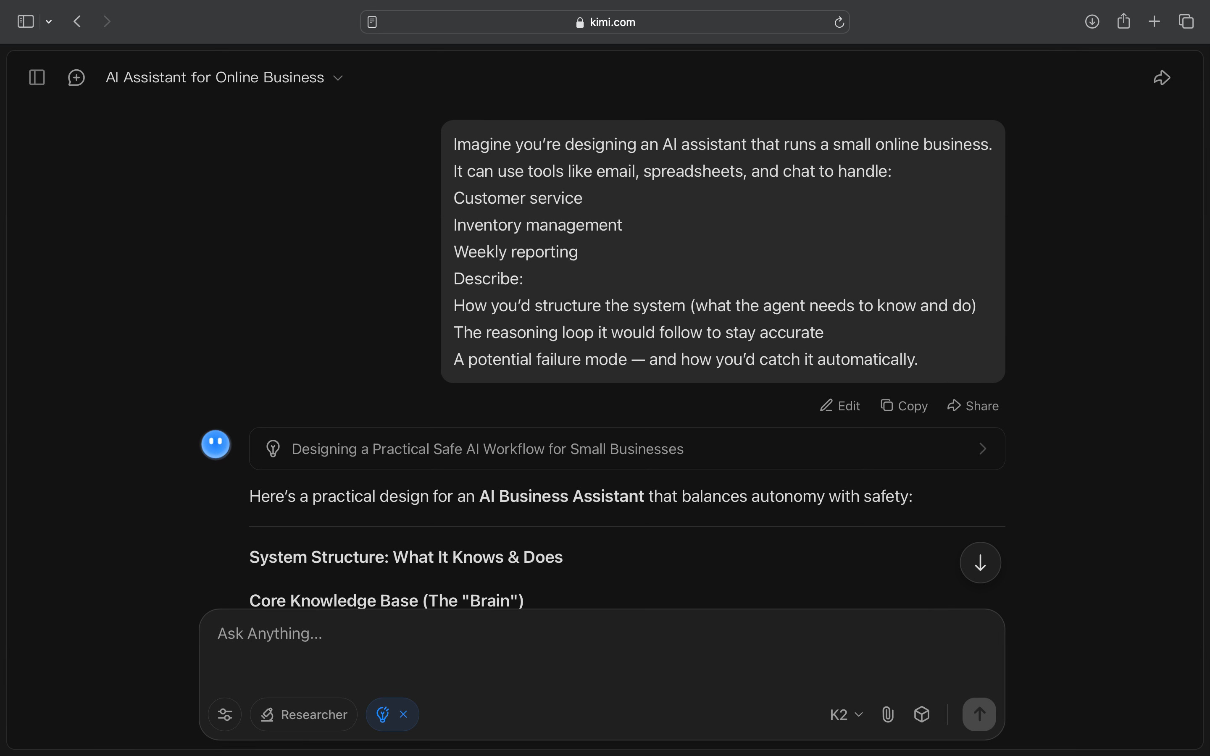Toggle the Kimi chat sidebar panel
Screen dimensions: 1210x756
[x=37, y=78]
